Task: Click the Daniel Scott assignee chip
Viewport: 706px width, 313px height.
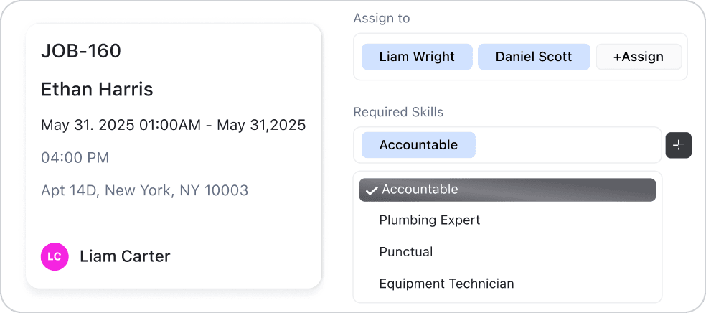Action: (x=534, y=57)
